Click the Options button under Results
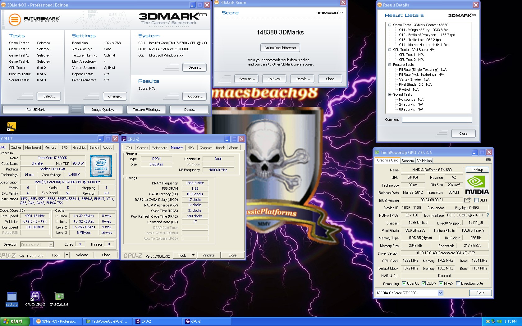The width and height of the screenshot is (522, 326). [195, 96]
